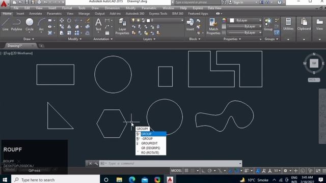Image resolution: width=326 pixels, height=183 pixels.
Task: Open the layer name dropdown list
Action: tap(182, 20)
